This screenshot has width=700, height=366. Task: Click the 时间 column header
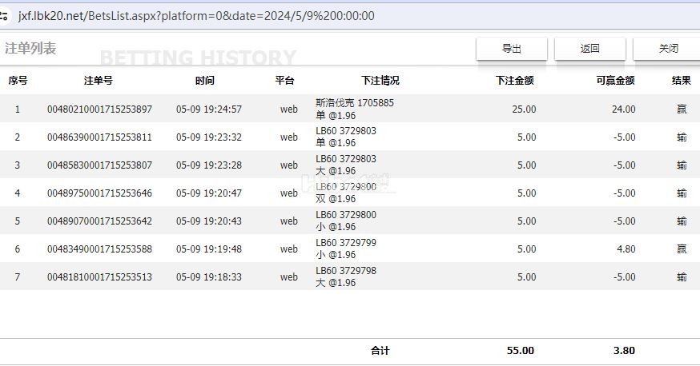(204, 81)
